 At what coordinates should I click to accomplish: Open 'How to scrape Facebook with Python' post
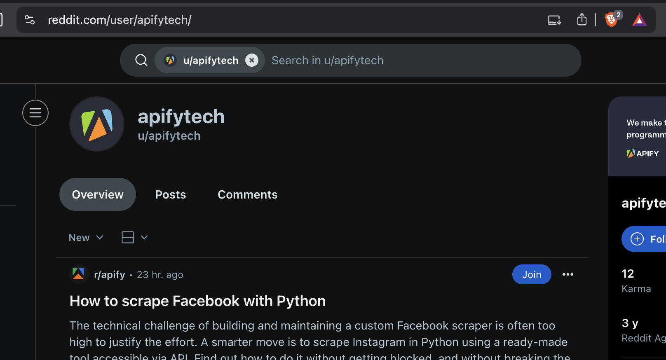[197, 301]
